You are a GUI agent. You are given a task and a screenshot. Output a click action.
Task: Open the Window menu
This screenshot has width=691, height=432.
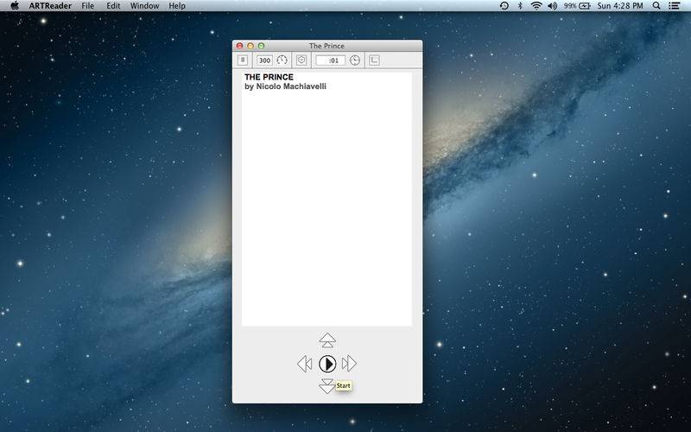tap(144, 6)
